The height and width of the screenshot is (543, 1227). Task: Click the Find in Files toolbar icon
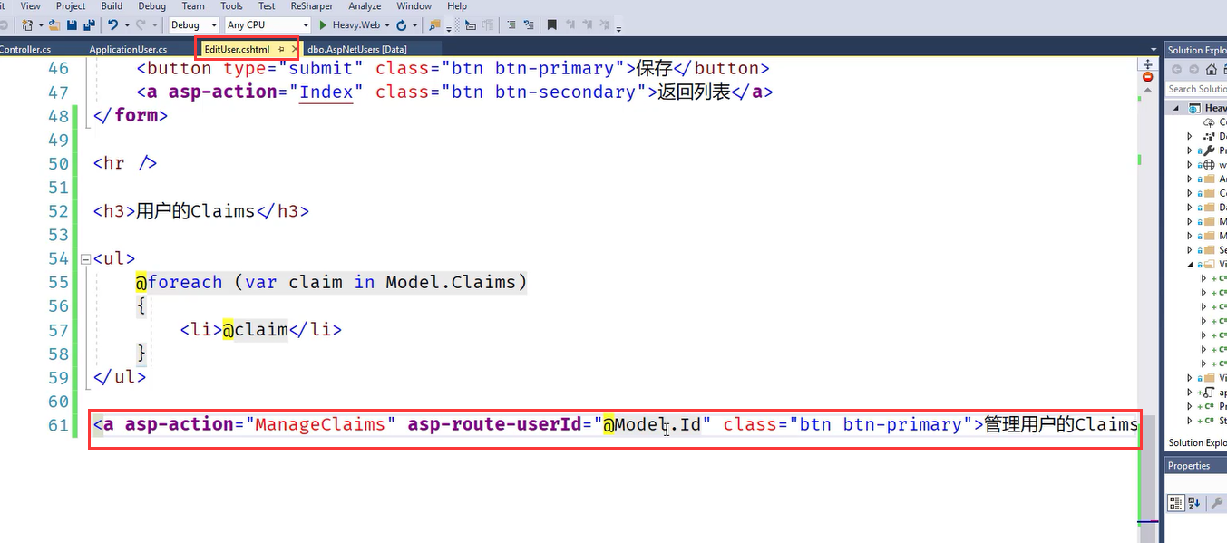[x=434, y=25]
